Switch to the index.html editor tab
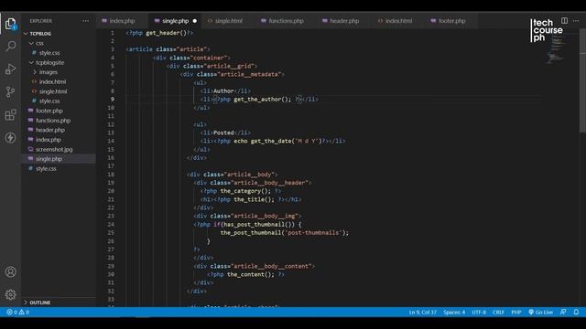The height and width of the screenshot is (329, 586). click(x=398, y=21)
